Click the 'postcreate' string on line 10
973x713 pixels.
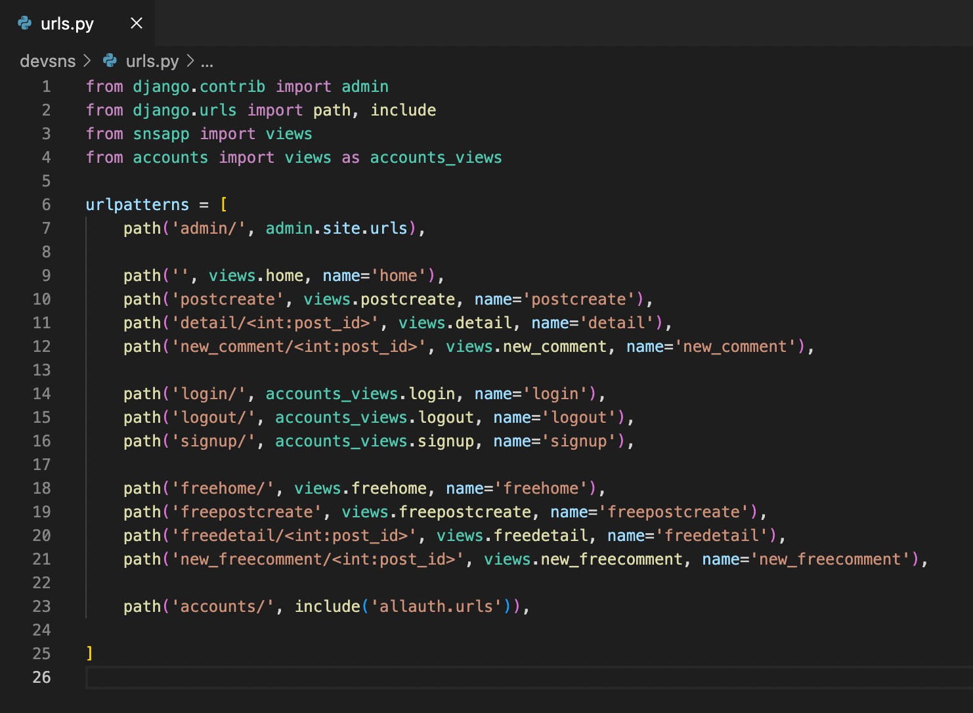227,299
